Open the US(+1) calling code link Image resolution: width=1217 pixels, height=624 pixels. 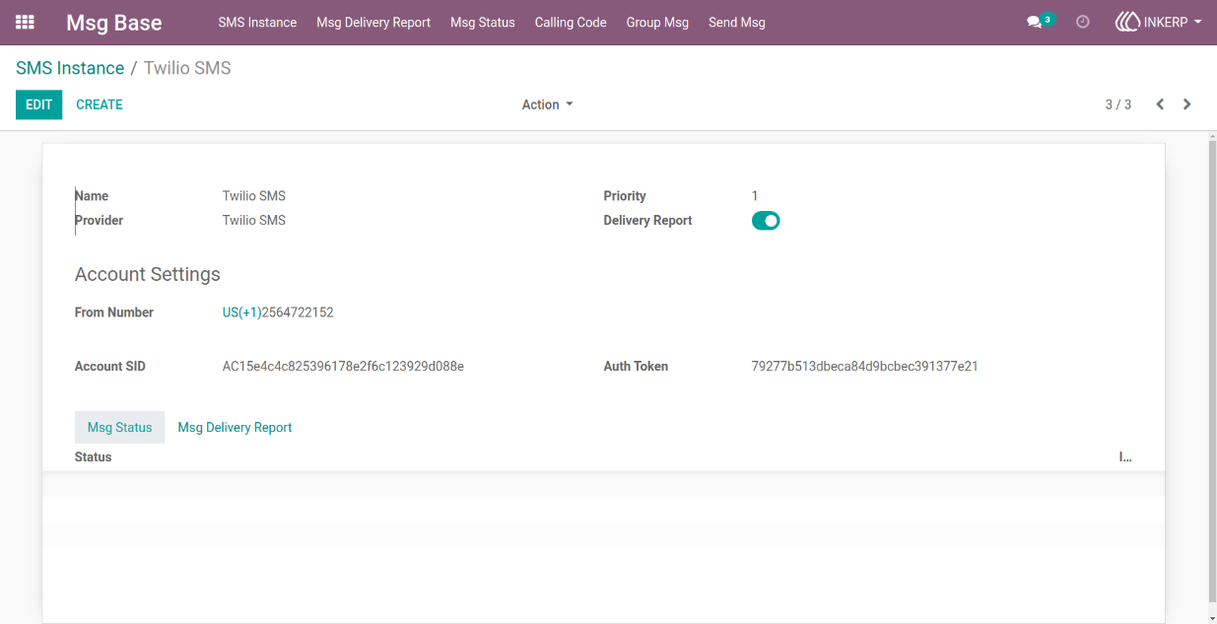click(x=241, y=312)
